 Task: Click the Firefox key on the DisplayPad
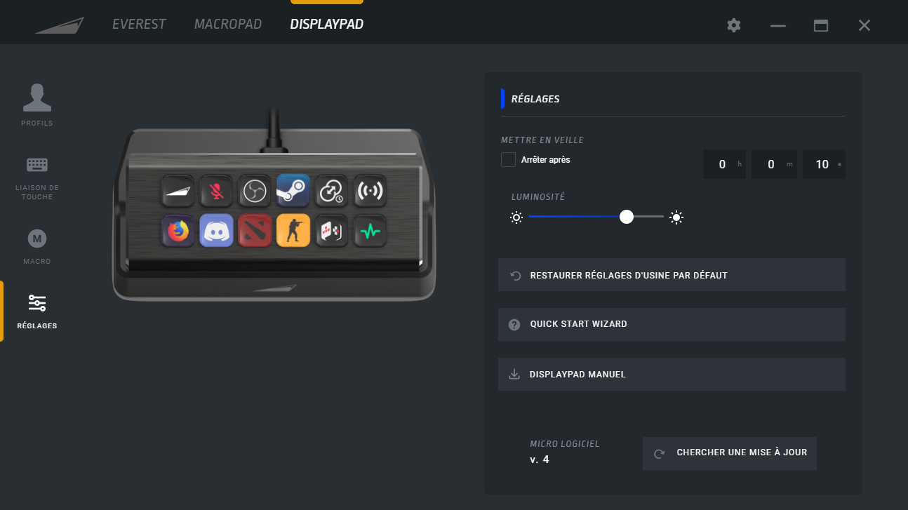178,231
